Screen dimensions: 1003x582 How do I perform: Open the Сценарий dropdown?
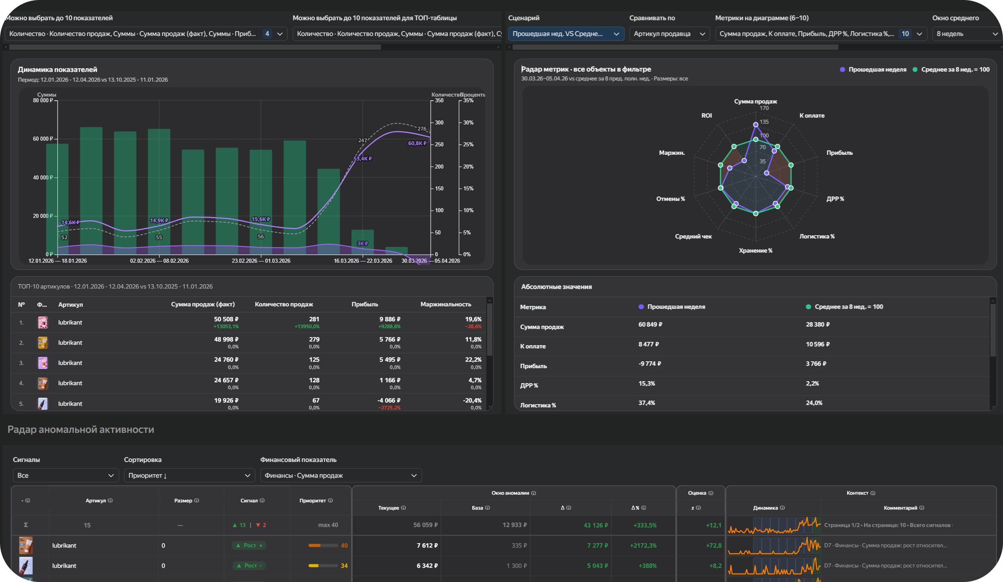pos(566,34)
